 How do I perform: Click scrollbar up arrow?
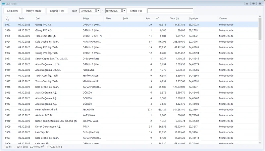tap(260, 17)
